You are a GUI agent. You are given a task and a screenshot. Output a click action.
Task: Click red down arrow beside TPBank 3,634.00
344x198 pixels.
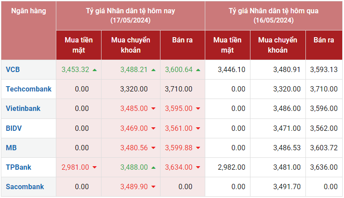pyautogui.click(x=198, y=168)
